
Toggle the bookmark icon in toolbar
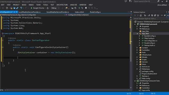tap(86, 8)
